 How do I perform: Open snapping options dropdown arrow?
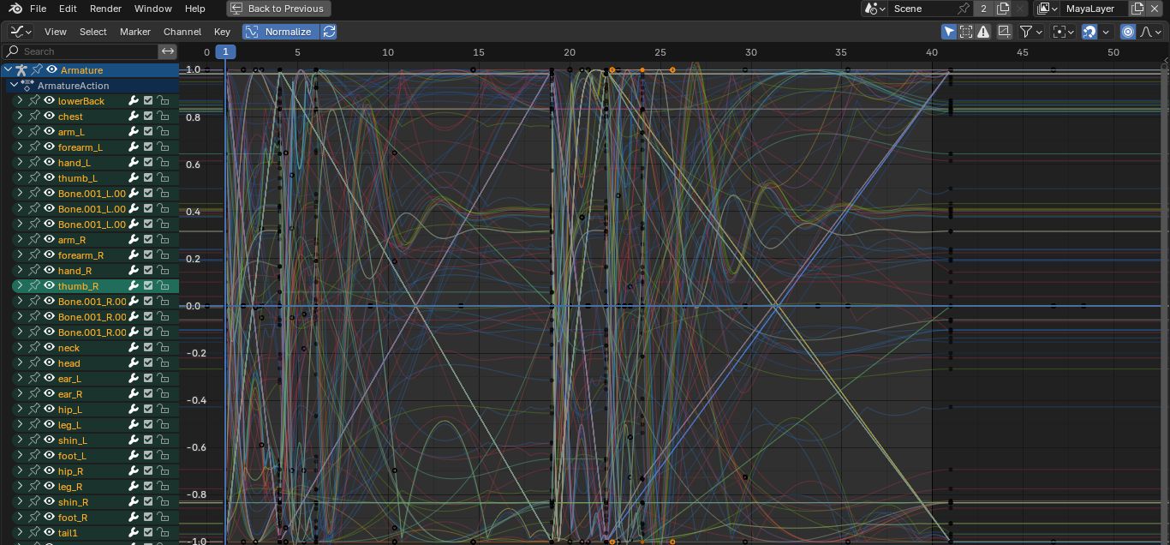[1106, 32]
